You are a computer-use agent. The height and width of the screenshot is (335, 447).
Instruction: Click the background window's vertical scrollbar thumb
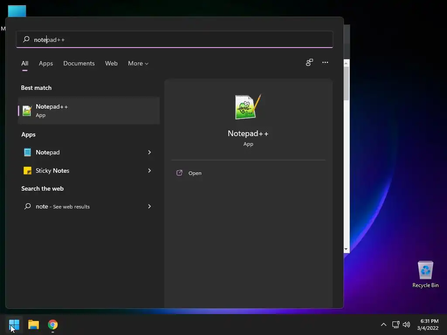(346, 83)
